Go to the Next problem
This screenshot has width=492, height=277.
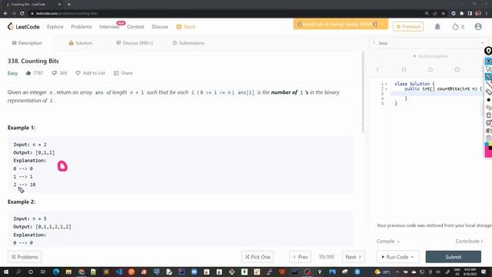click(354, 257)
